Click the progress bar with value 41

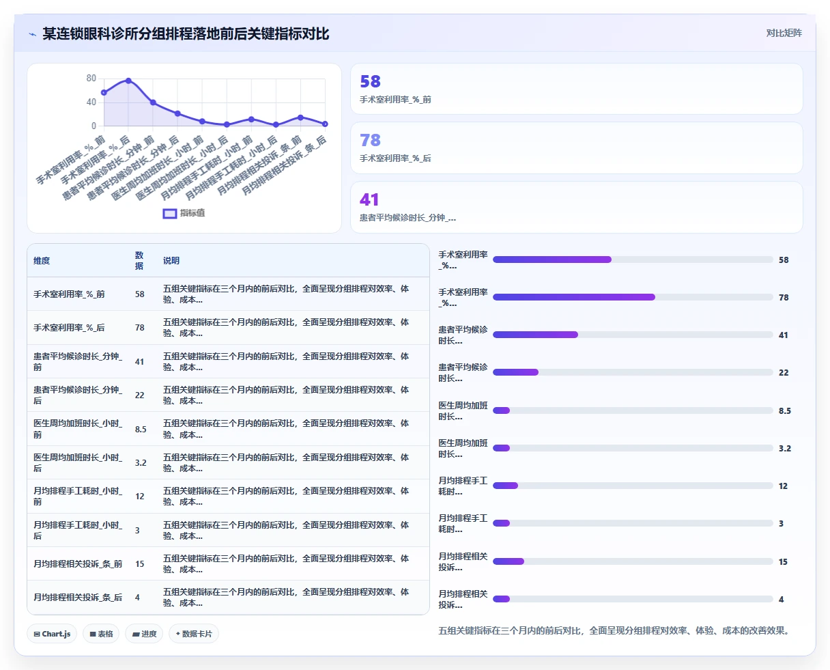[633, 335]
